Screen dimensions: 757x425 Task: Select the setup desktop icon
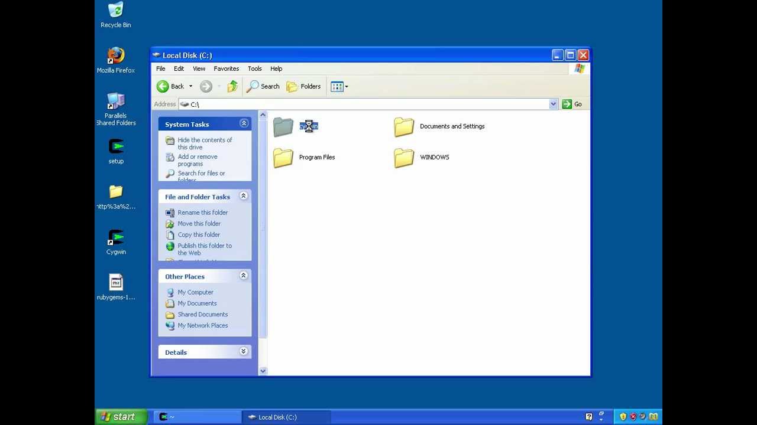pyautogui.click(x=116, y=151)
